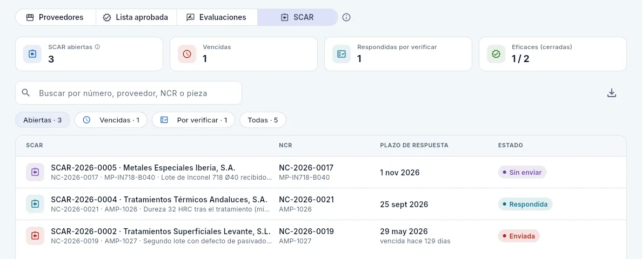Click the part code MP-IN718-B040 under NCR
This screenshot has width=642, height=259.
tap(304, 178)
